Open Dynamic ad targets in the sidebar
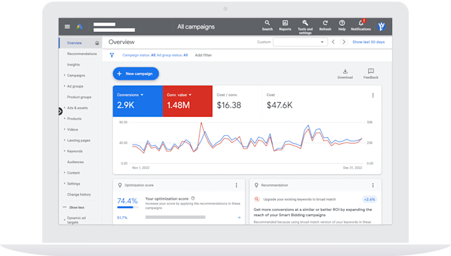451x256 pixels. (x=76, y=220)
